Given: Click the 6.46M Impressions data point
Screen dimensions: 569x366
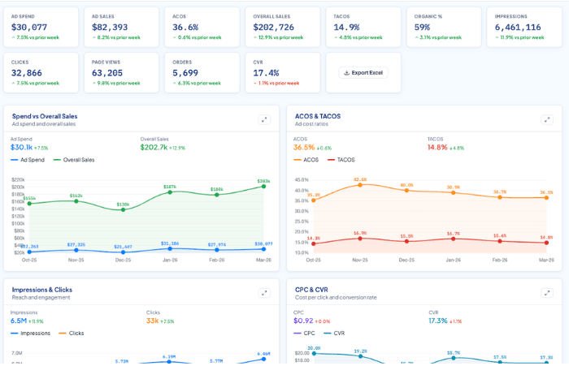Looking at the screenshot, I should point(263,360).
